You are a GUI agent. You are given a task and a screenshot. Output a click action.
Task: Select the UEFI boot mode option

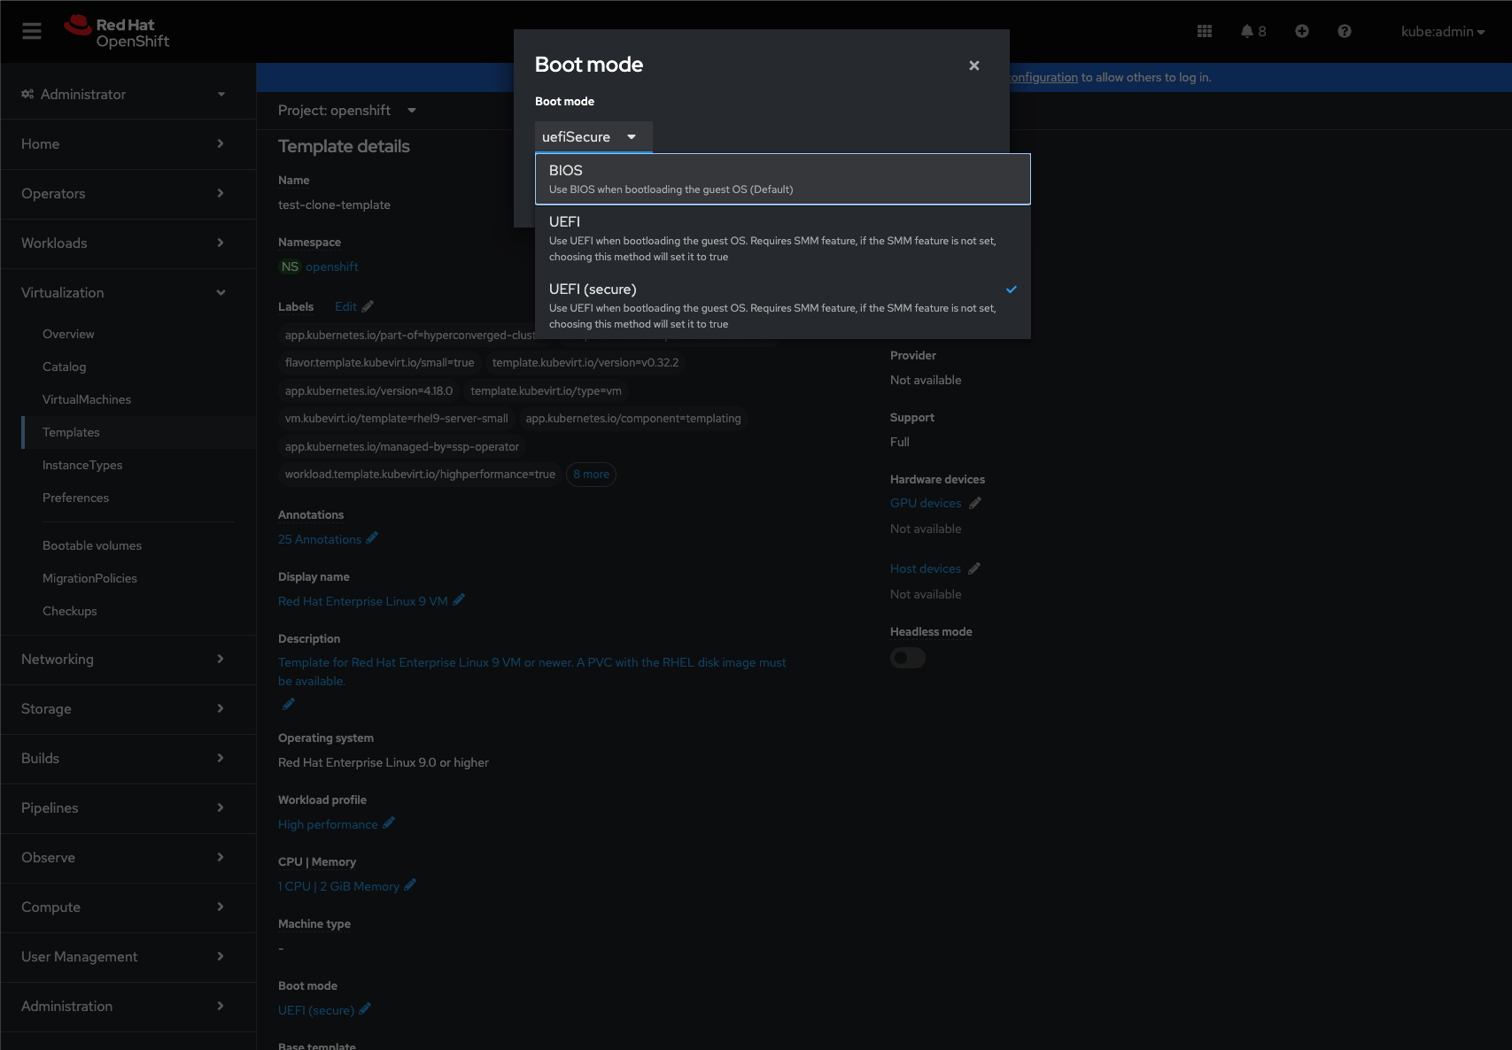pyautogui.click(x=783, y=238)
